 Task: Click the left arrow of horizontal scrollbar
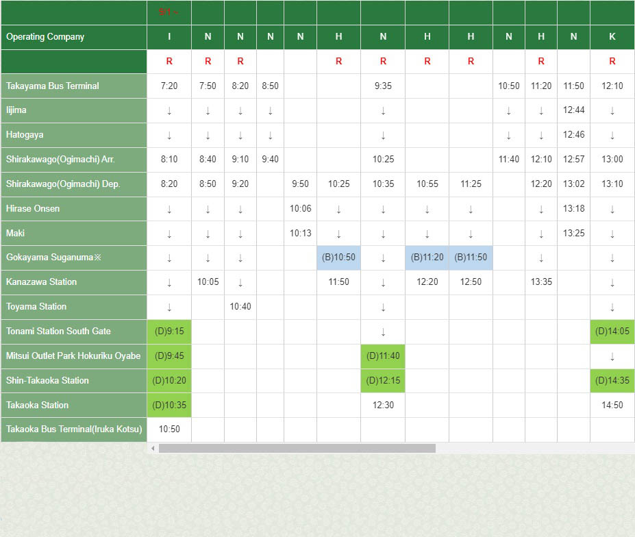tap(152, 449)
